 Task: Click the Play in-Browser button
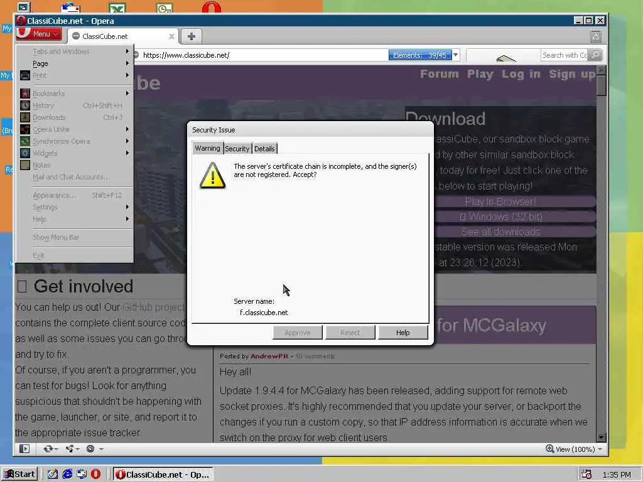click(x=500, y=201)
